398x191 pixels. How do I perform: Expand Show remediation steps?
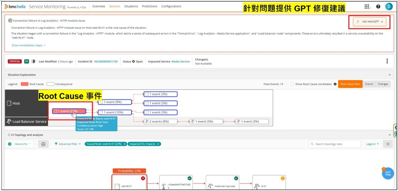click(28, 45)
